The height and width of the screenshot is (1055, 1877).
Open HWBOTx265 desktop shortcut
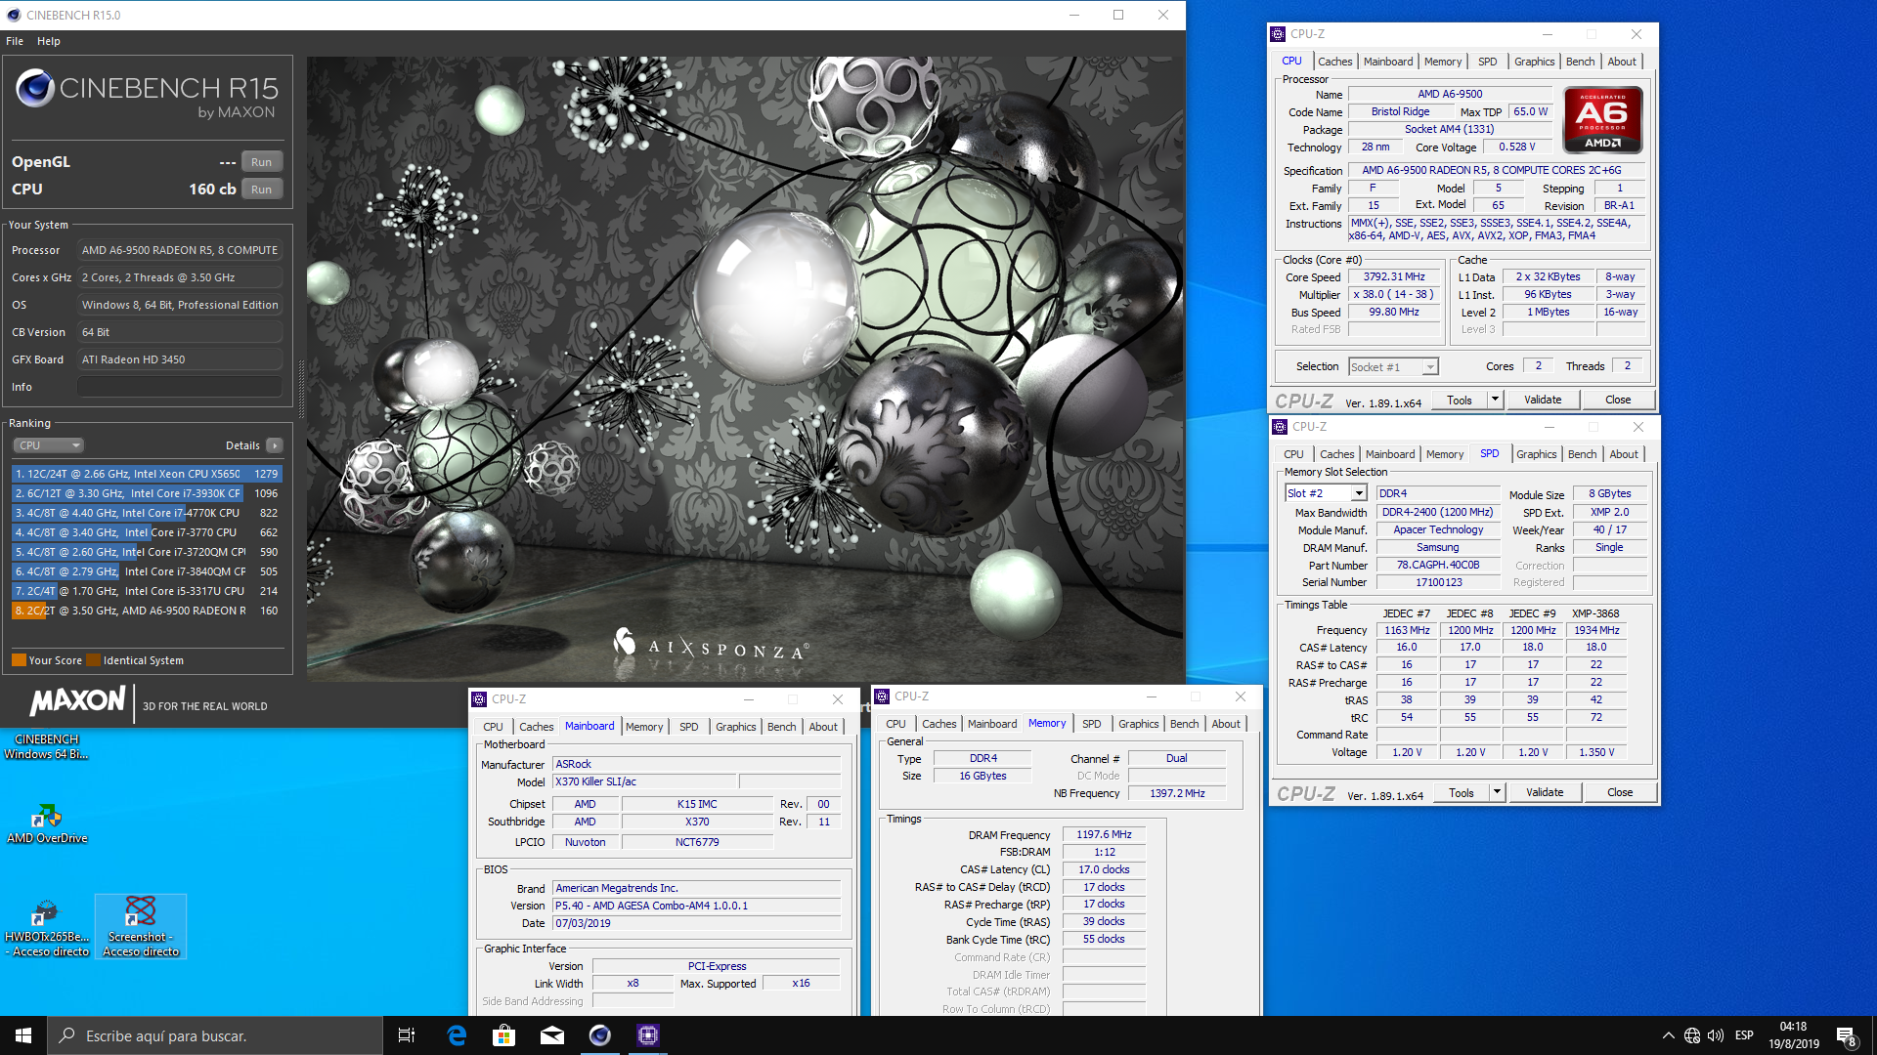pyautogui.click(x=47, y=927)
